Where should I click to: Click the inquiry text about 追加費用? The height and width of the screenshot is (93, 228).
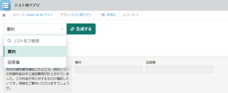[x=38, y=79]
